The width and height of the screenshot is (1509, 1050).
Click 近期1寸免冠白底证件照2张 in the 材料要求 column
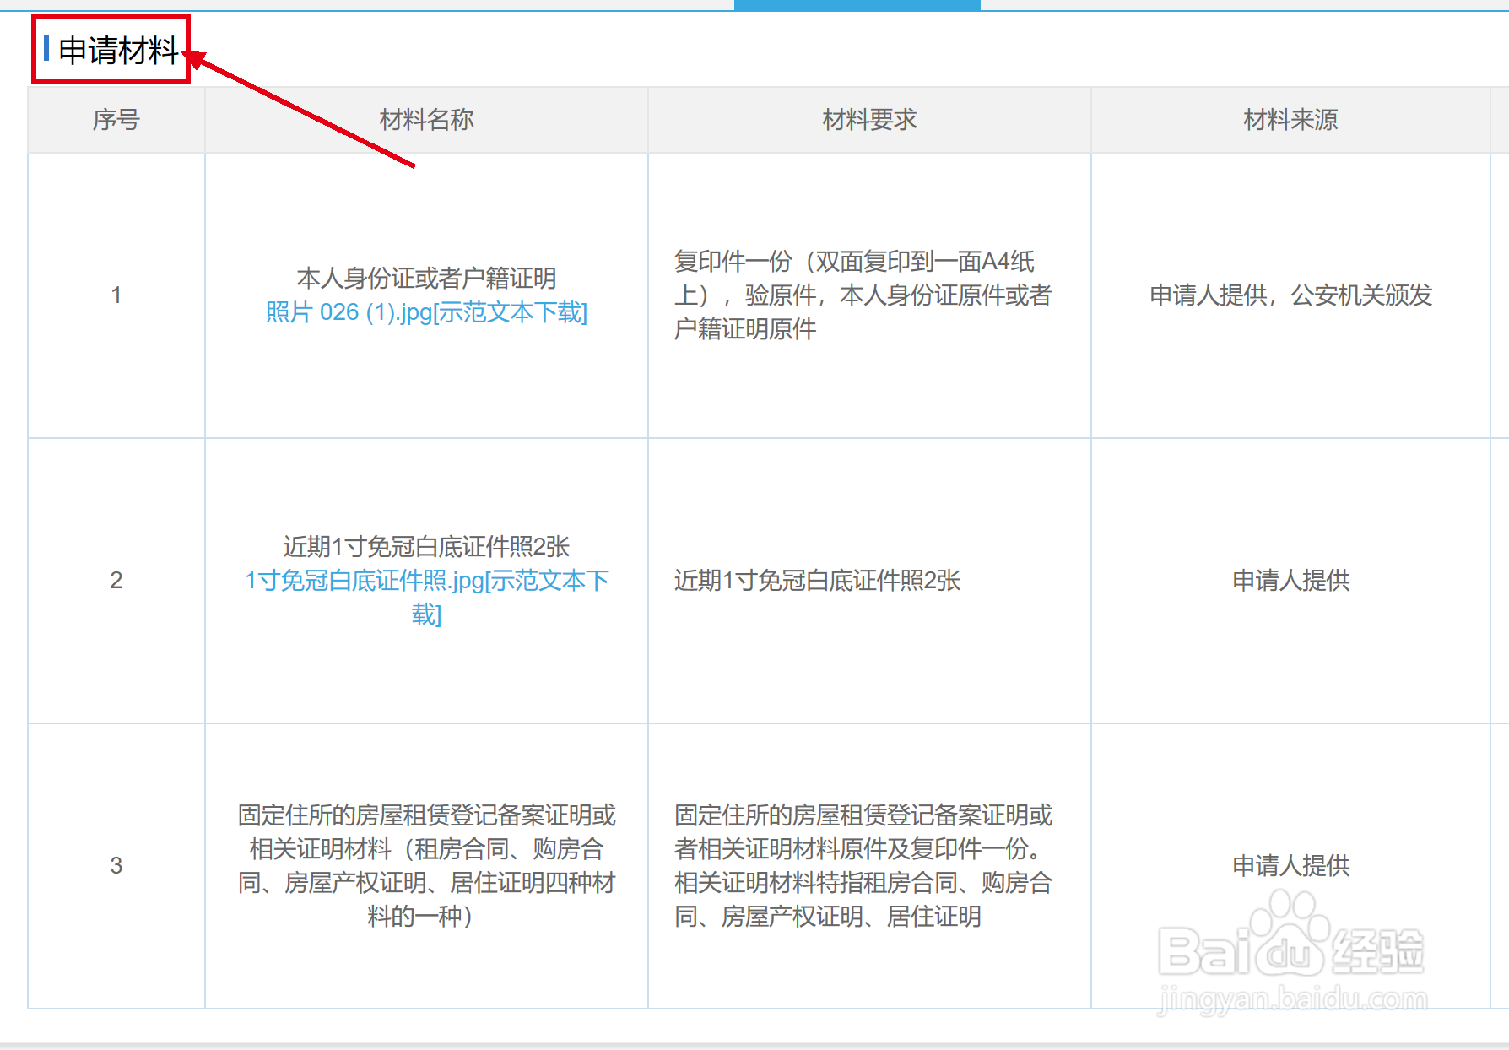pos(817,581)
